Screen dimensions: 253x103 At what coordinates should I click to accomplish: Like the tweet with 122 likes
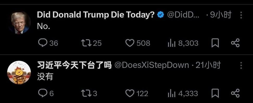click(x=130, y=93)
